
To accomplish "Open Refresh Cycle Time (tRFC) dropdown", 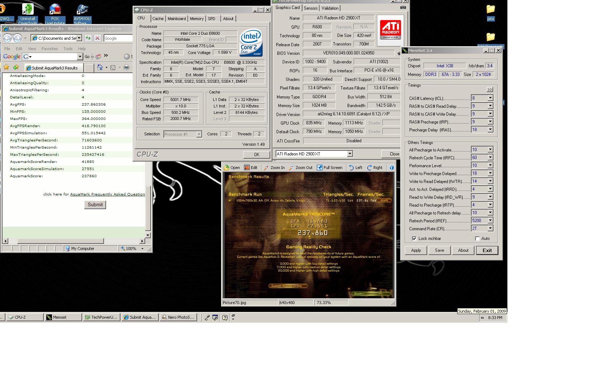I will [490, 158].
